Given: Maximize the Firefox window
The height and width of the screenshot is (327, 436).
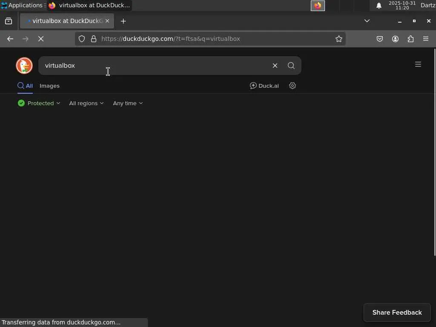Looking at the screenshot, I should pos(414,21).
